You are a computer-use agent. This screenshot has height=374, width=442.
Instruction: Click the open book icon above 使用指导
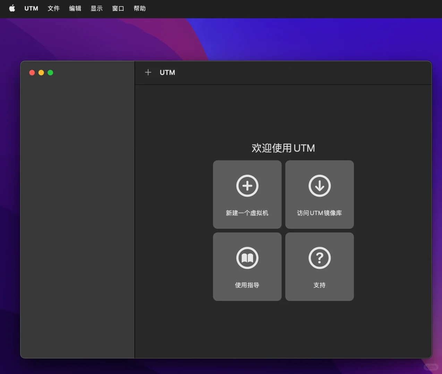click(x=247, y=258)
